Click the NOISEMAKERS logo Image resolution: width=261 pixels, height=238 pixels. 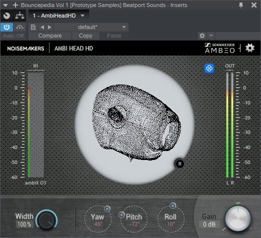coord(25,48)
